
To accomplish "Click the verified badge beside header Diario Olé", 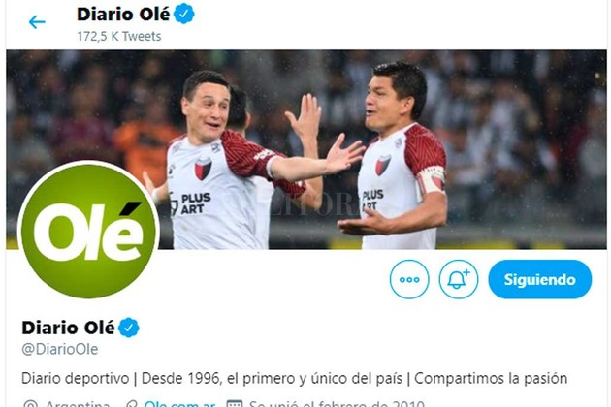I will pos(184,14).
